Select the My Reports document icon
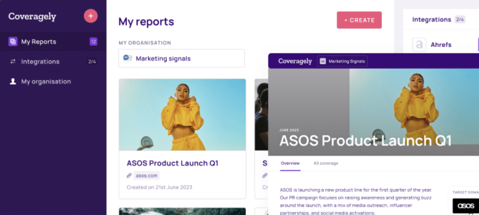 (13, 41)
